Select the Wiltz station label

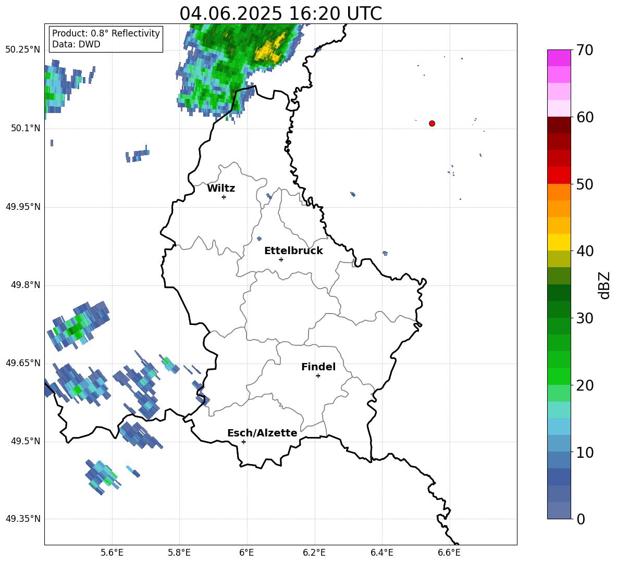(x=221, y=189)
